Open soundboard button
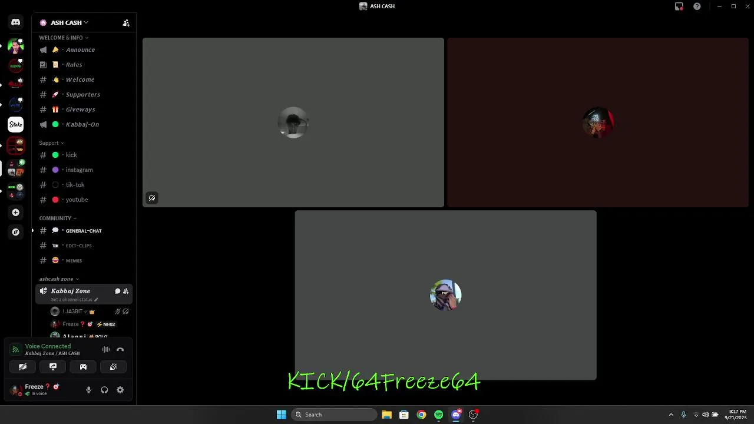Screen dimensions: 754x424 tap(114, 367)
